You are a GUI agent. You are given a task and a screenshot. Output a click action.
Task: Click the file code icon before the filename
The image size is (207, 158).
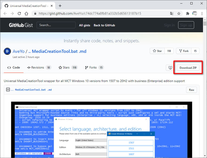click(8, 90)
